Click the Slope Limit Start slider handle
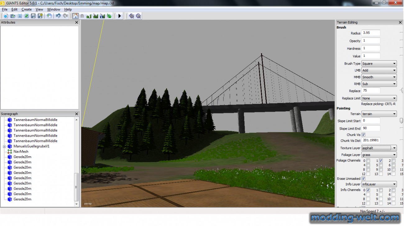Viewport: 404px width, 226px height. click(x=401, y=121)
